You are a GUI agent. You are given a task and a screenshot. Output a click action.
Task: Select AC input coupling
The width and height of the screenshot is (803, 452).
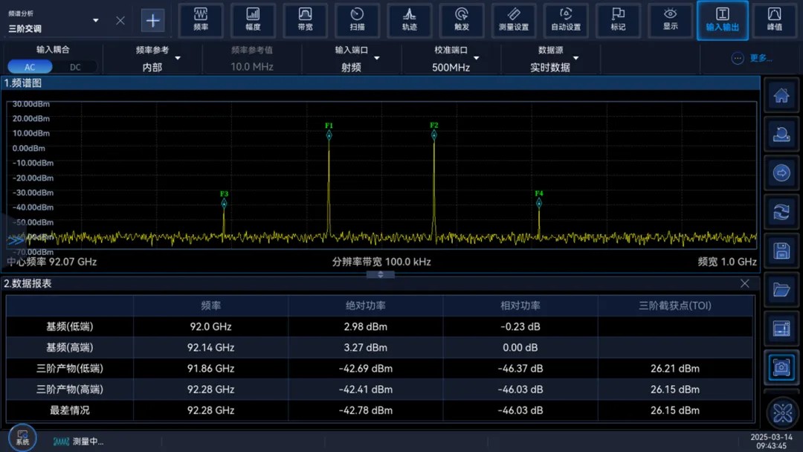[30, 67]
